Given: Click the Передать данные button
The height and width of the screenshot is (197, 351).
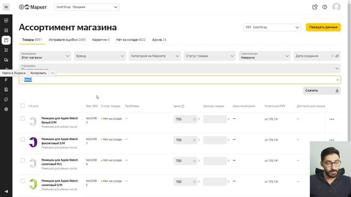Looking at the screenshot, I should click(x=323, y=27).
